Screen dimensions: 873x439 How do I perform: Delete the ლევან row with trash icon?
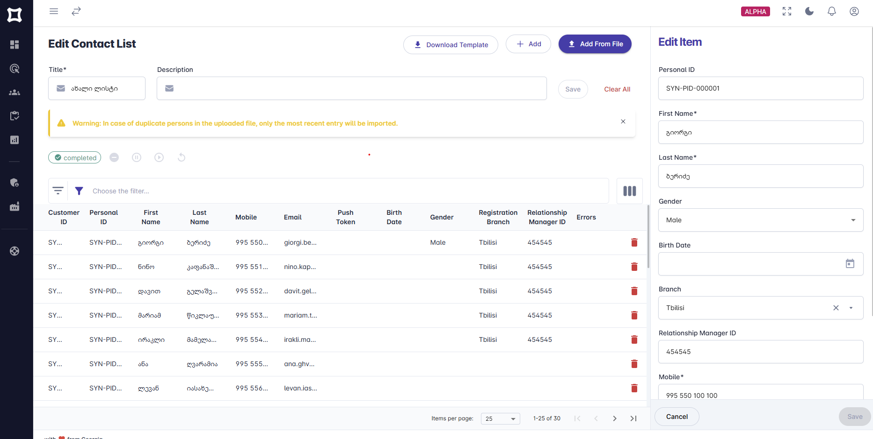pos(634,388)
